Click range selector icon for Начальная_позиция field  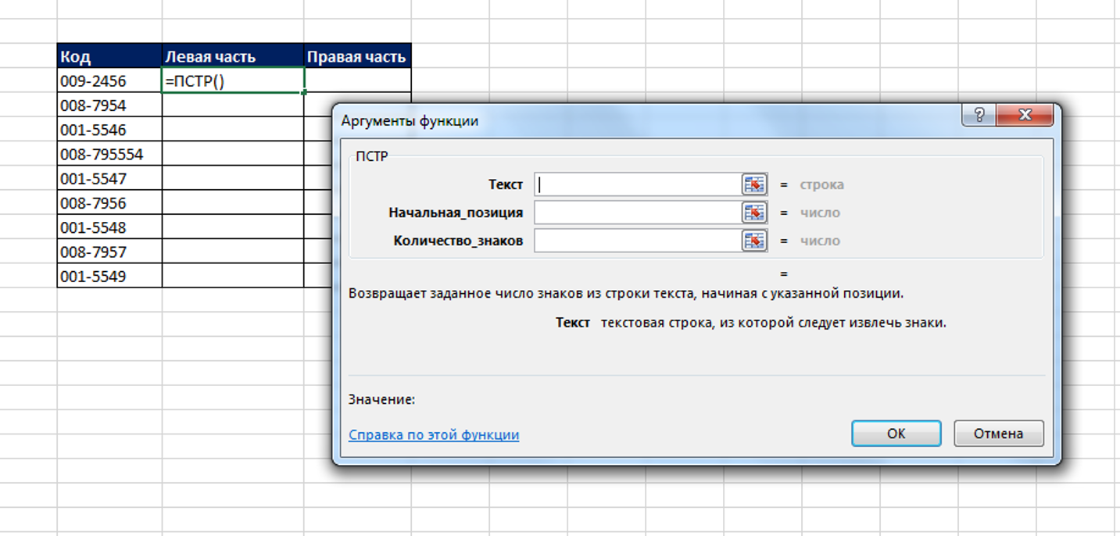(x=753, y=213)
